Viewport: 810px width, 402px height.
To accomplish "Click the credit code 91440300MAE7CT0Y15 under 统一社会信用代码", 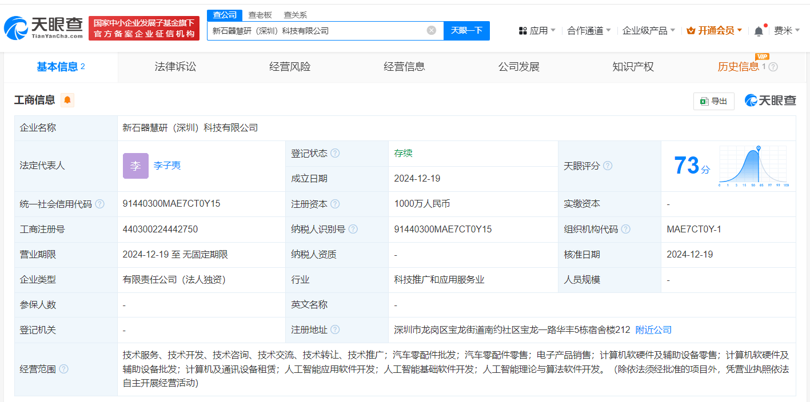I will click(171, 204).
